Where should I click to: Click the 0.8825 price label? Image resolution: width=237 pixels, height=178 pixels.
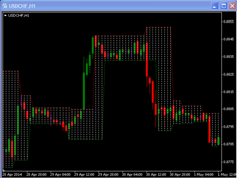[228, 75]
